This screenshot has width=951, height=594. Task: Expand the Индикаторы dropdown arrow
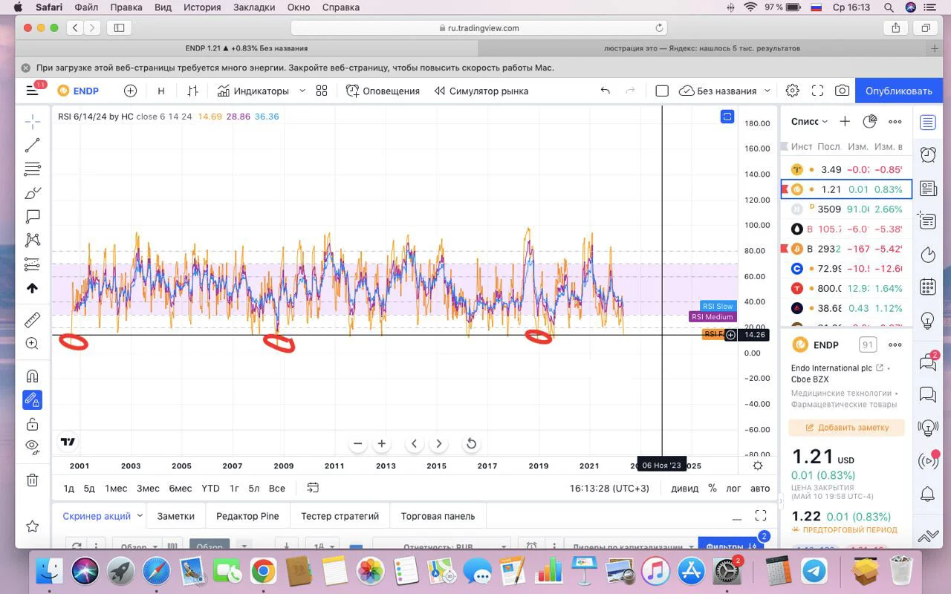pos(302,91)
